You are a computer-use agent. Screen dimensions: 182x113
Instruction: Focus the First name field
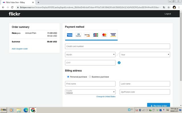coord(90,84)
